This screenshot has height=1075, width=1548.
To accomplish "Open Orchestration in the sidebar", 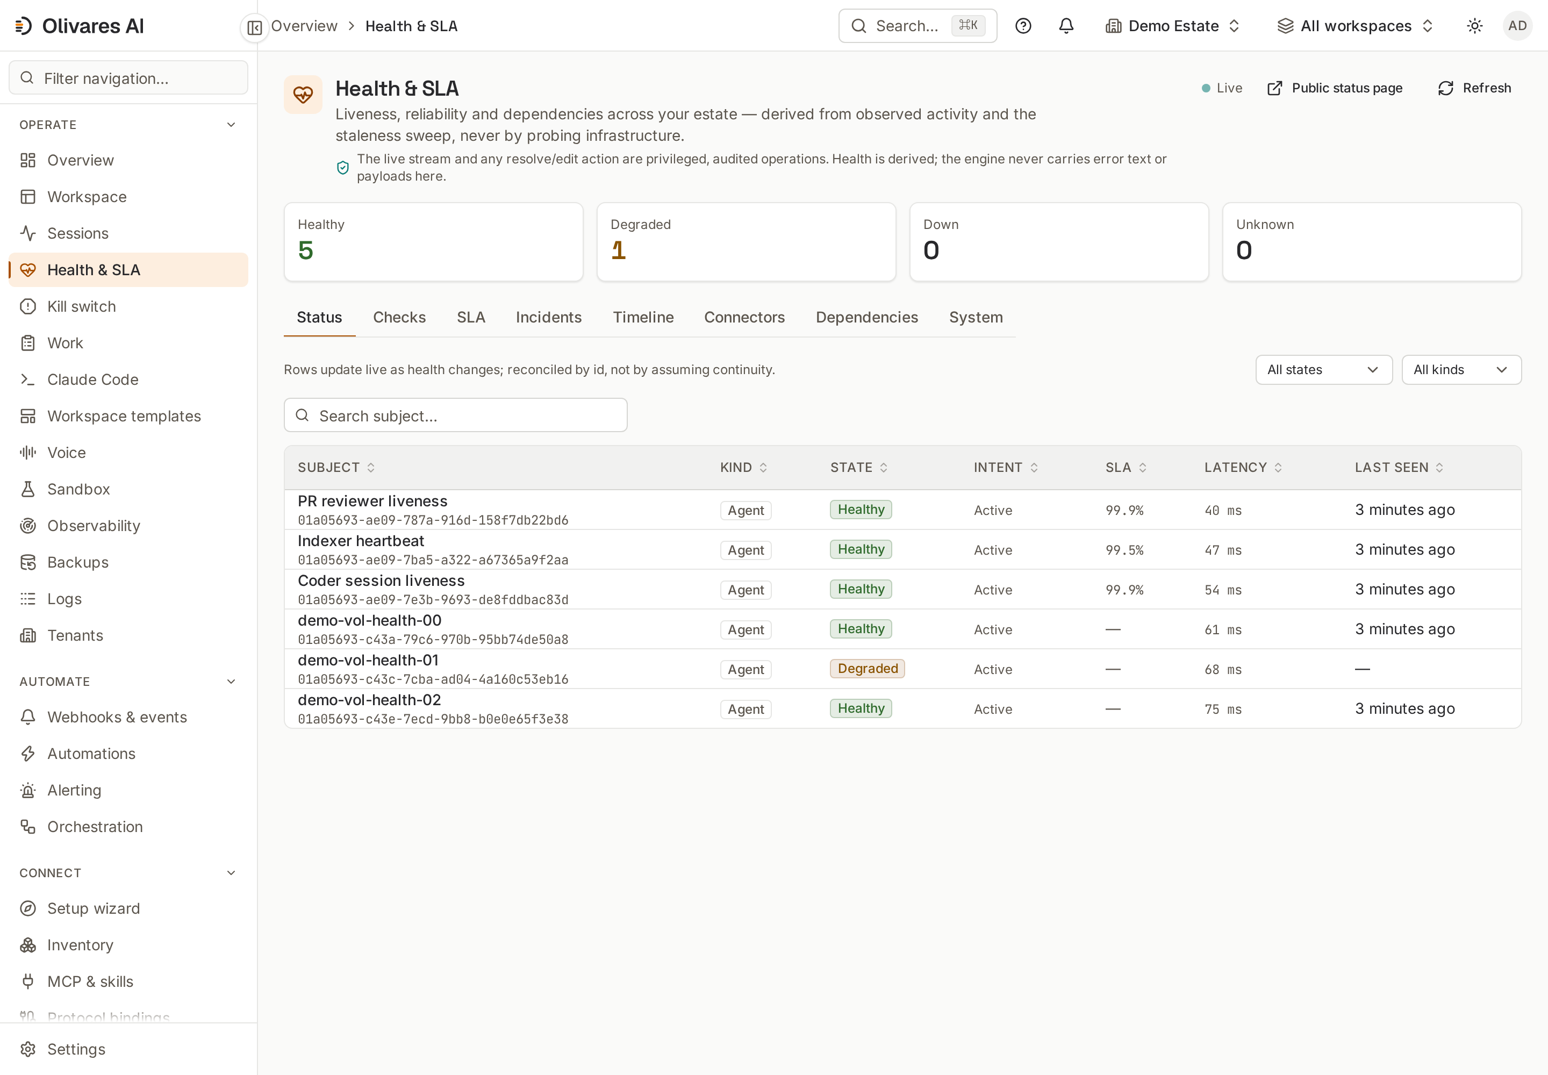I will coord(128,827).
